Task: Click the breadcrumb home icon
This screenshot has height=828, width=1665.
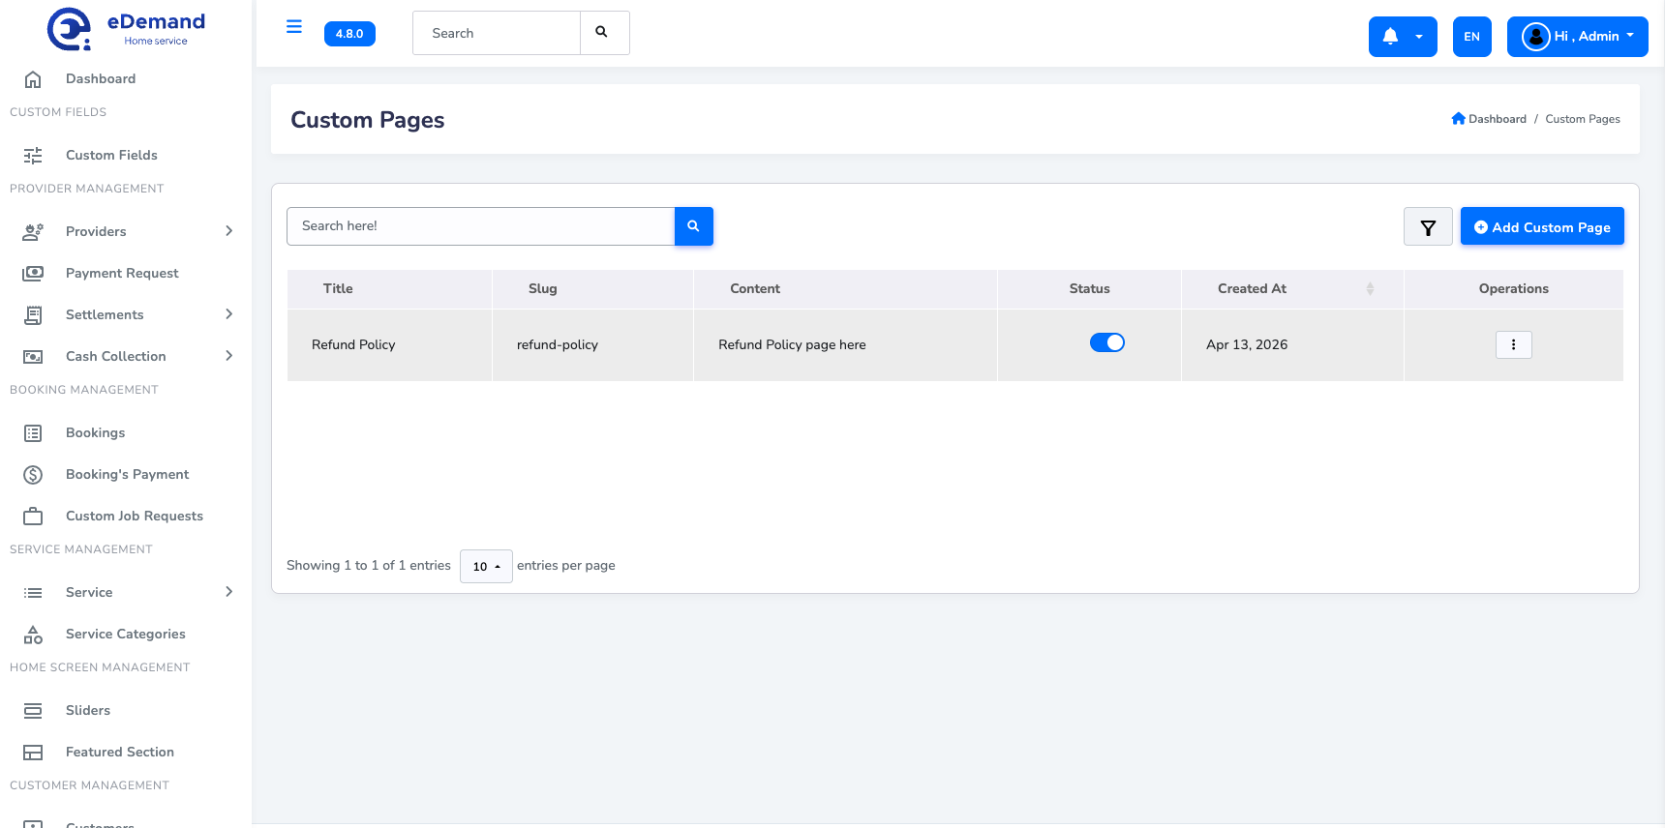Action: 1458,119
